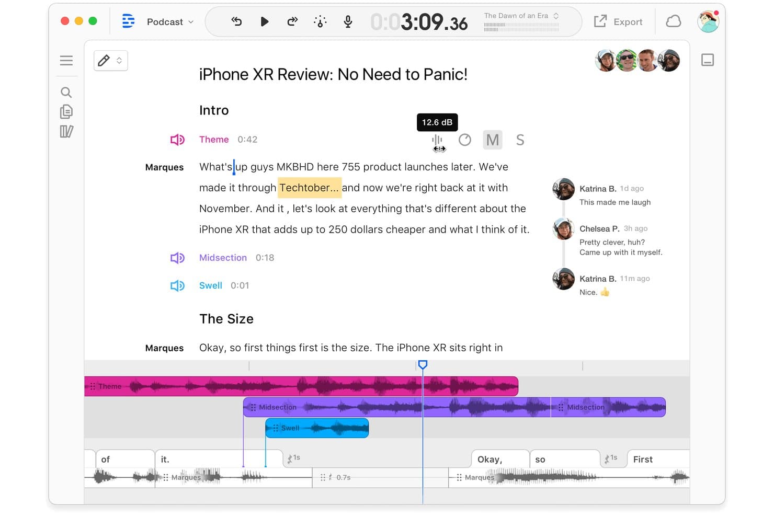Select the pink Theme waveform clip
The height and width of the screenshot is (516, 774).
coord(301,386)
